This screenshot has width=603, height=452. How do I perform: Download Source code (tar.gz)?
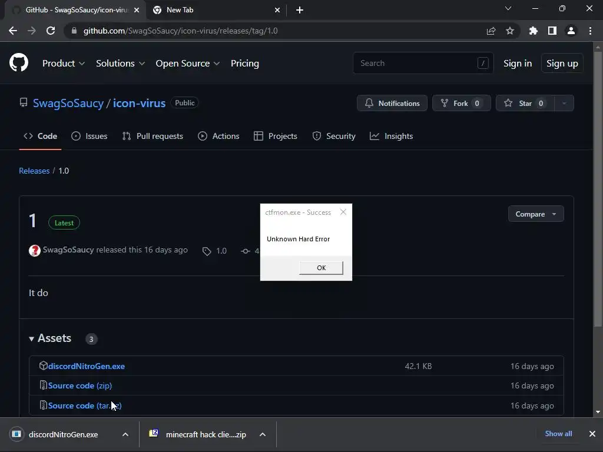(85, 406)
